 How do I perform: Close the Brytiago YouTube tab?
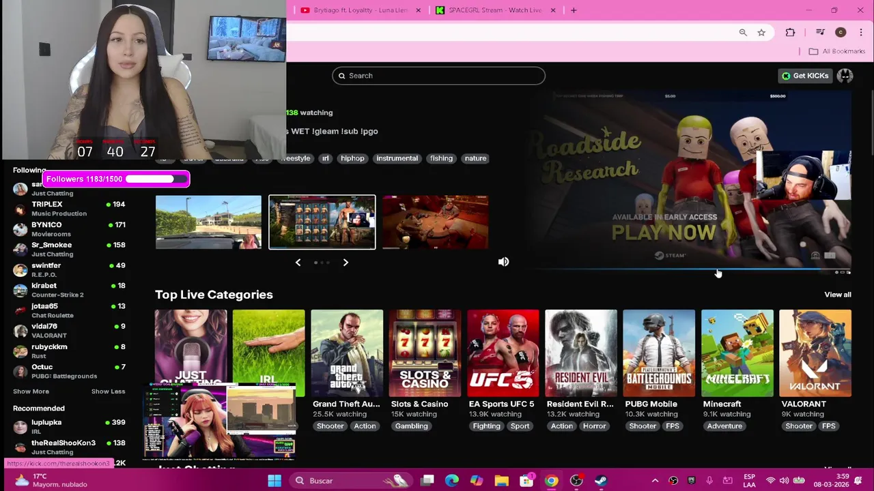[418, 10]
